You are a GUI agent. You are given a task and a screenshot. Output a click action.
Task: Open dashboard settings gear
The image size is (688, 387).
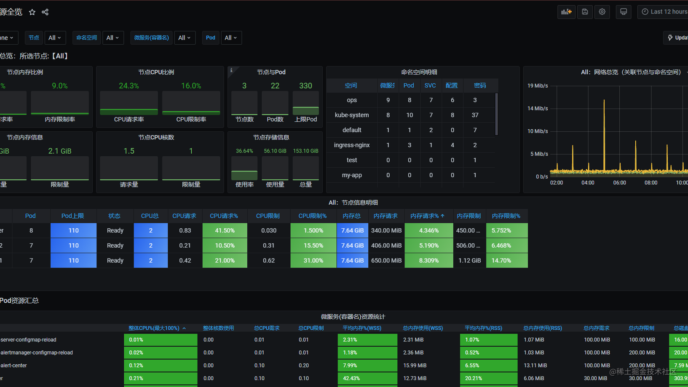click(x=602, y=12)
